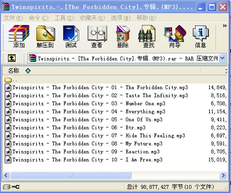
Task: Click the 删除 (Delete) toolbar icon
Action: (x=123, y=36)
